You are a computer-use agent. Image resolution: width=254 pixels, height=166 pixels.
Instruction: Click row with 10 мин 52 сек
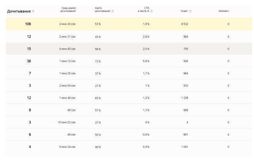click(127, 122)
